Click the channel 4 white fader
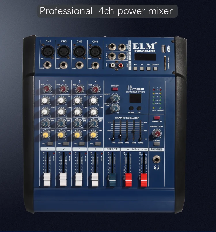Image resolution: width=216 pixels, height=232 pixels. click(95, 180)
